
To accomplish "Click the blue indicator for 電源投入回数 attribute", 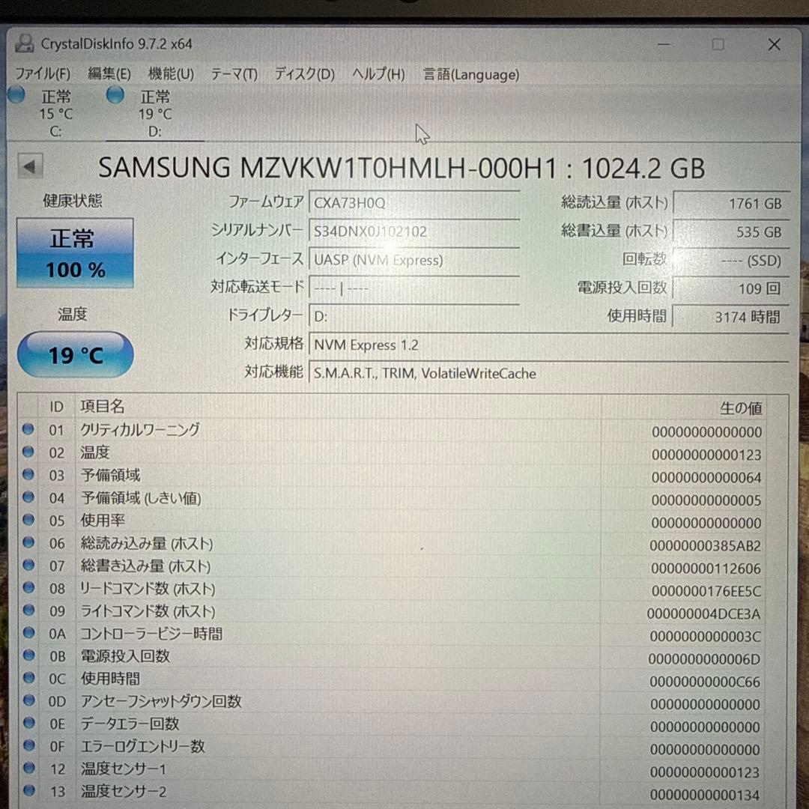I will click(28, 655).
